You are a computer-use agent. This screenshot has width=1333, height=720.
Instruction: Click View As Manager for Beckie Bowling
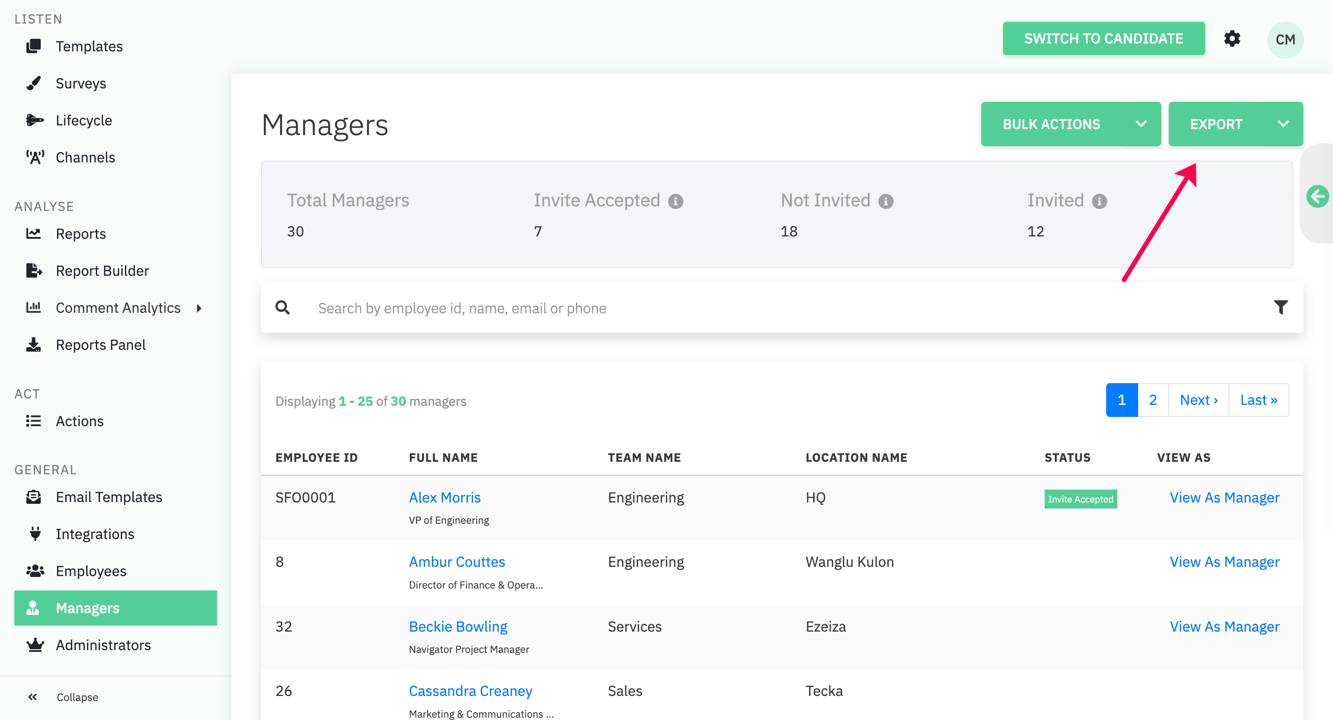[1224, 627]
